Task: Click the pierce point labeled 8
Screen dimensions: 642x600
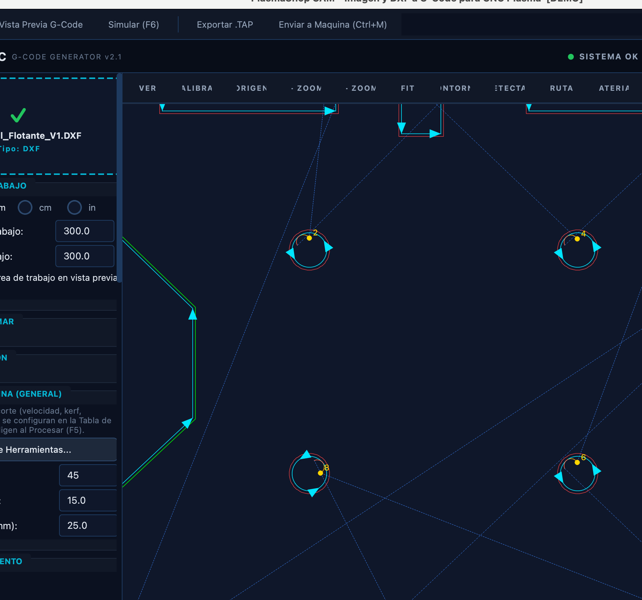Action: tap(321, 473)
